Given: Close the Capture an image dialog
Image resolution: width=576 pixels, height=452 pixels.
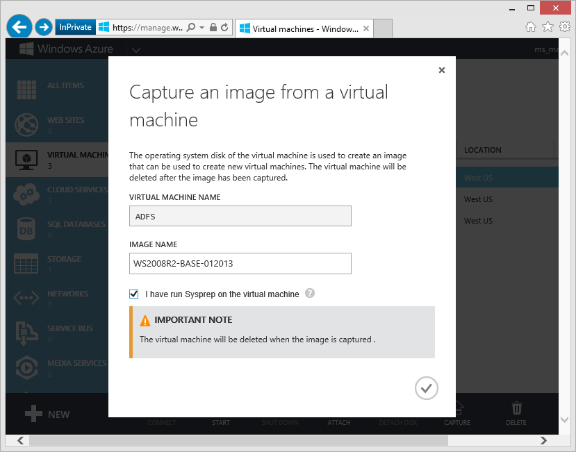Looking at the screenshot, I should [x=442, y=70].
